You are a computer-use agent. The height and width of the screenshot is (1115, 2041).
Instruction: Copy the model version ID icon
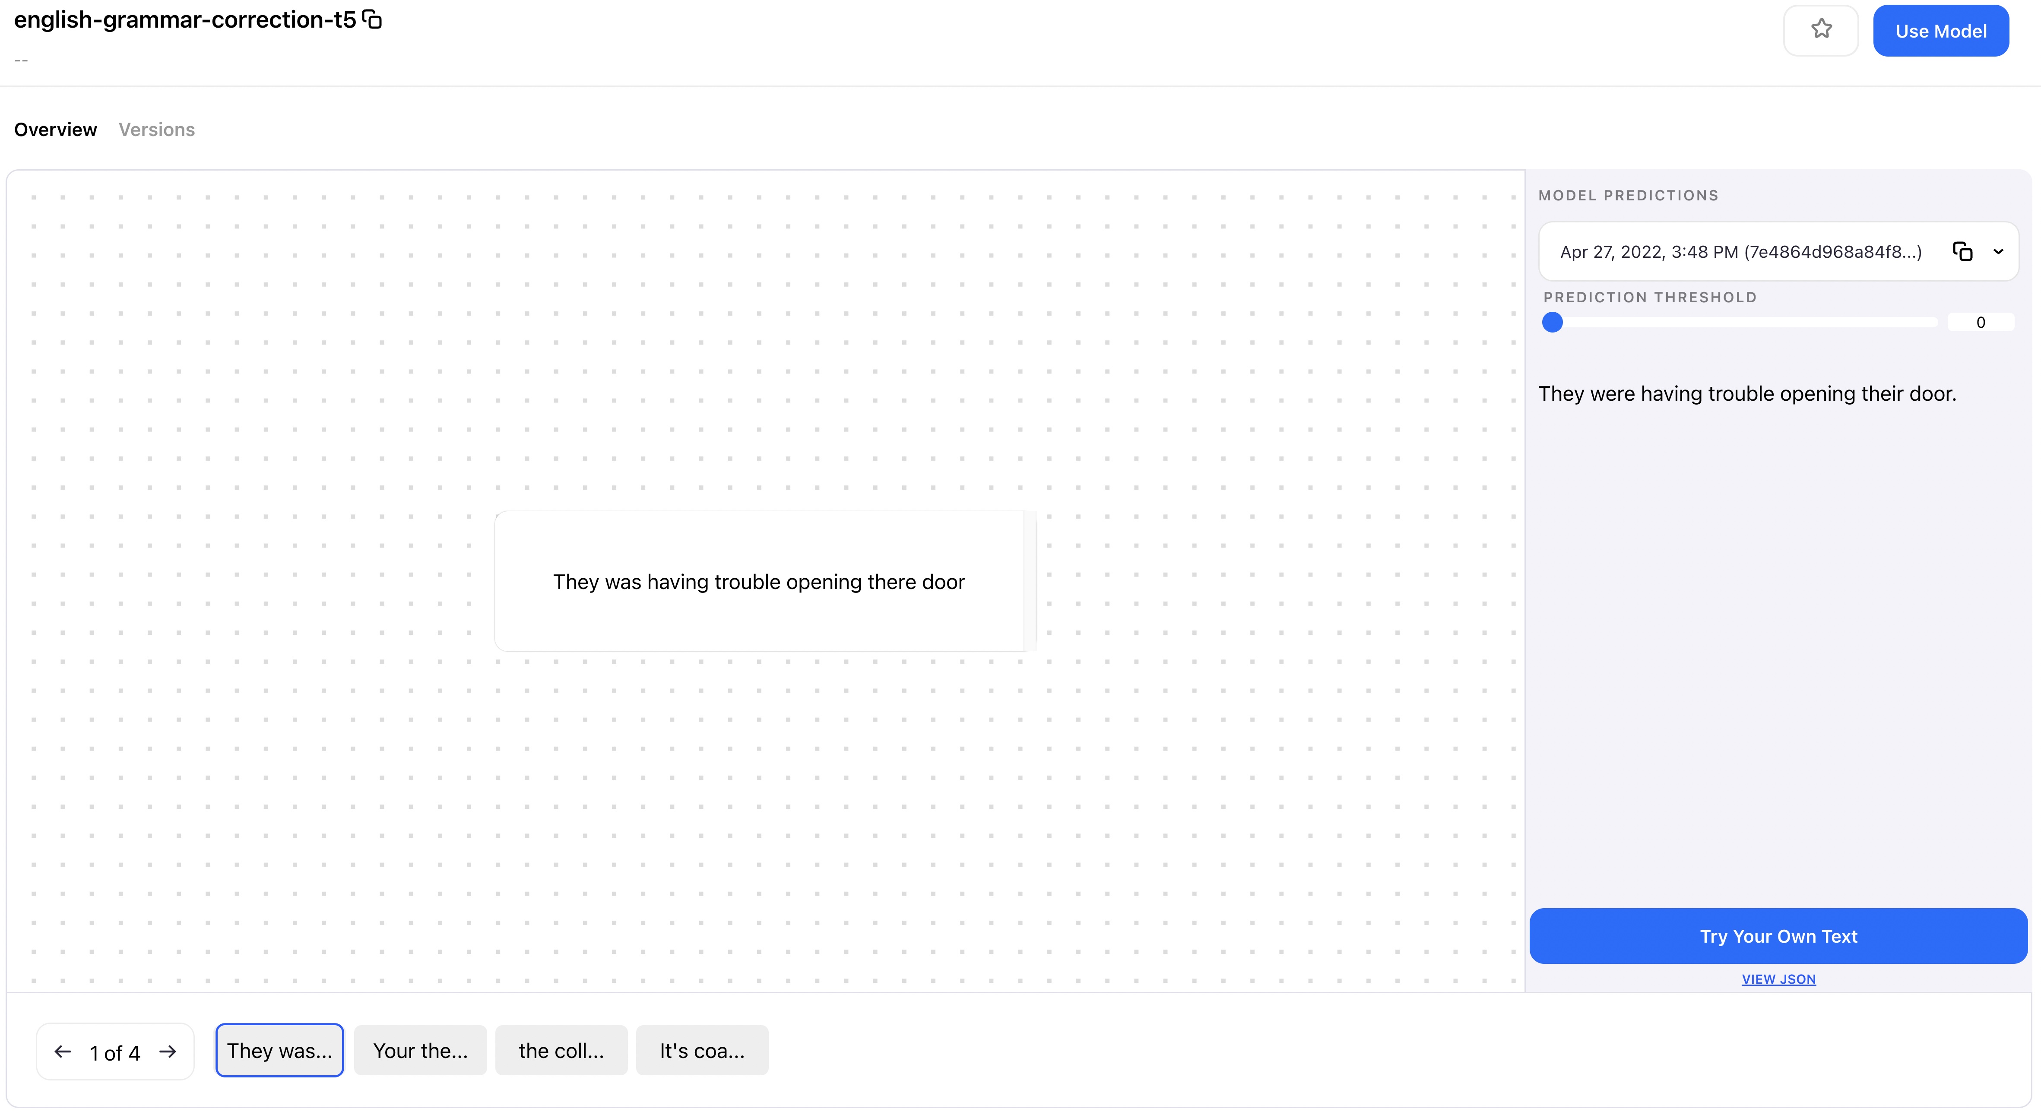tap(1962, 252)
